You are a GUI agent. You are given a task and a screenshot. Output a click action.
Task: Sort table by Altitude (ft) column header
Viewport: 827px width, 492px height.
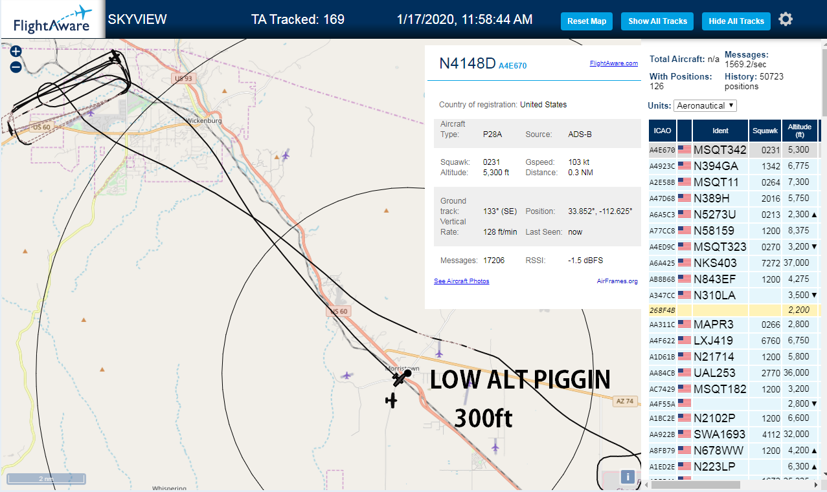point(800,131)
